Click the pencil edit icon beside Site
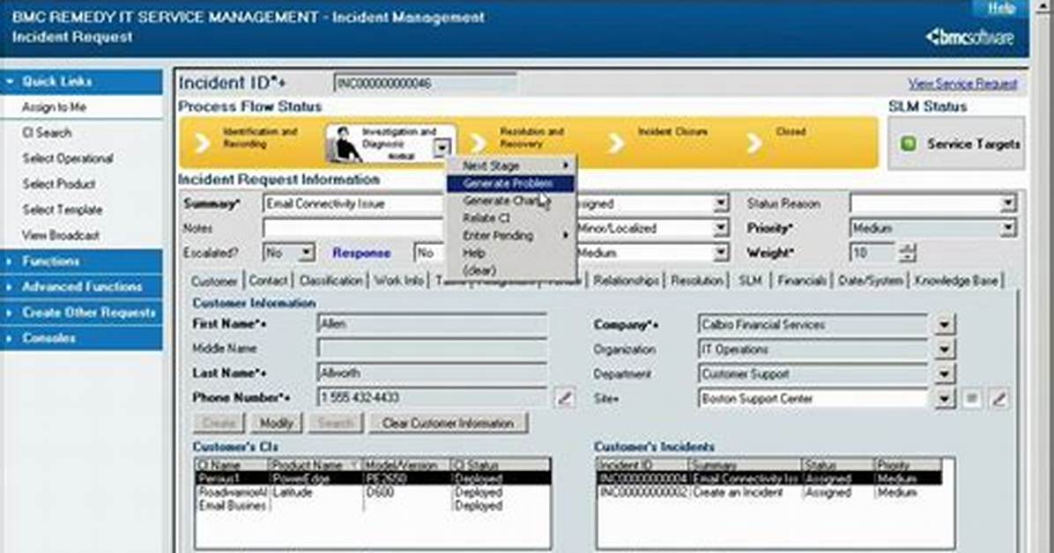1054x553 pixels. click(x=998, y=398)
